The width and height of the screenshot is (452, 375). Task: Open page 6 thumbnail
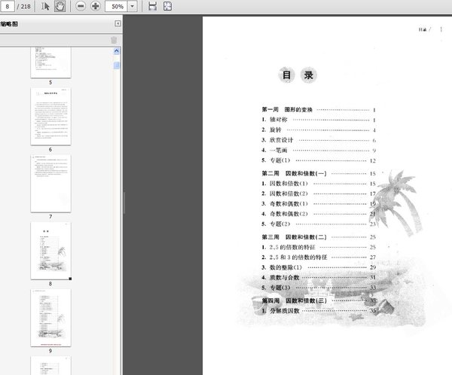(50, 117)
